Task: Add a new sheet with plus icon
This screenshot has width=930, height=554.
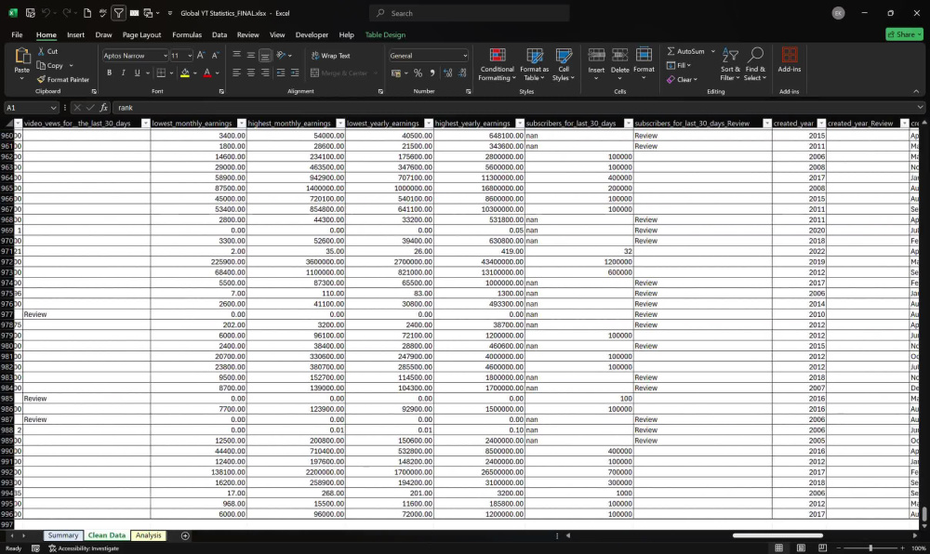Action: tap(185, 535)
